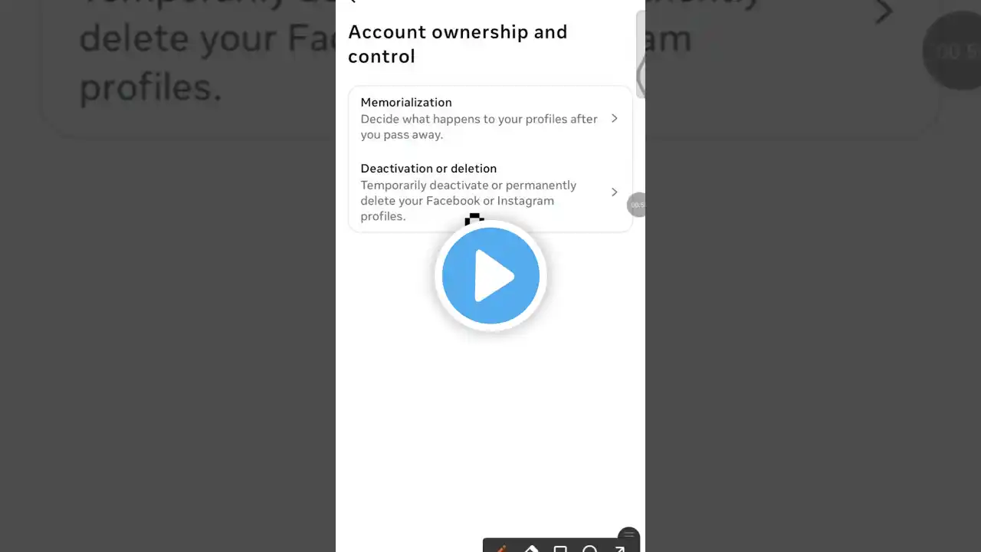Play the video with the blue button
Image resolution: width=981 pixels, height=552 pixels.
coord(490,276)
